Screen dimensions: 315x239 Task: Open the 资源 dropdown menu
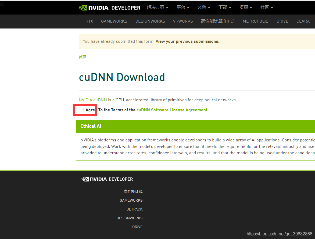click(246, 7)
